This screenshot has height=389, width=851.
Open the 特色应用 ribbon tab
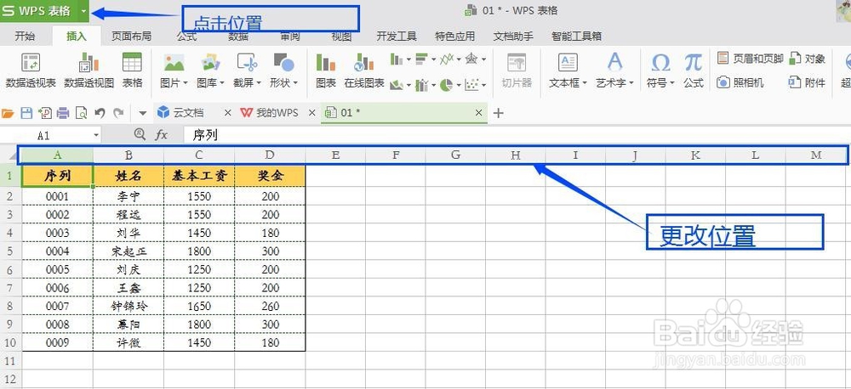click(x=454, y=37)
